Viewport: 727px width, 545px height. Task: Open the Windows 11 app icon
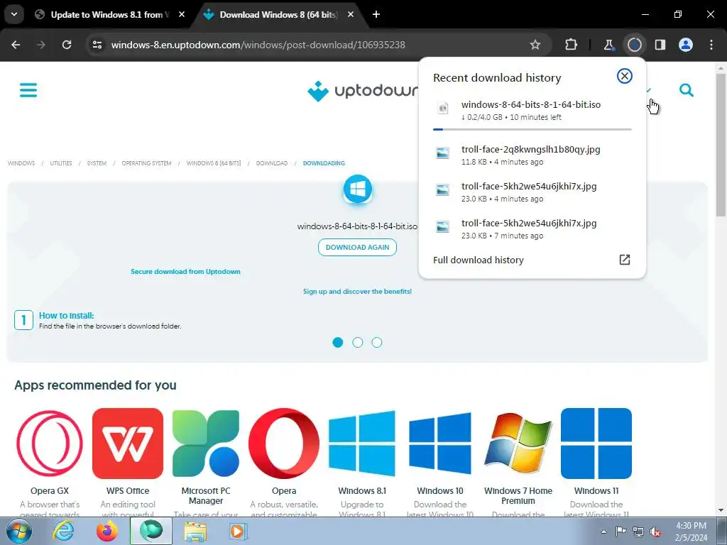click(596, 444)
